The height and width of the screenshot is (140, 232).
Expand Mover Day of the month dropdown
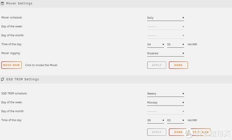pos(165,36)
